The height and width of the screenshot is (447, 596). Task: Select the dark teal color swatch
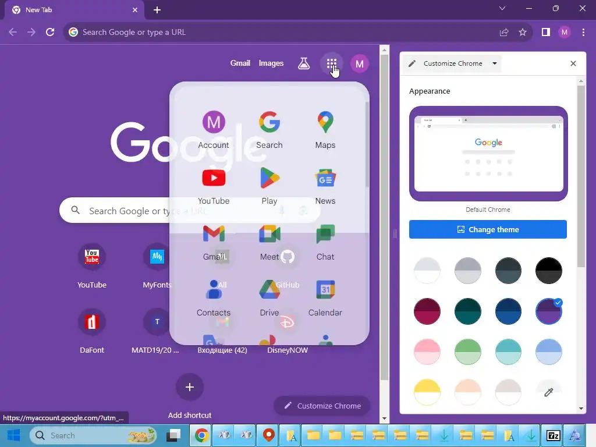click(467, 311)
